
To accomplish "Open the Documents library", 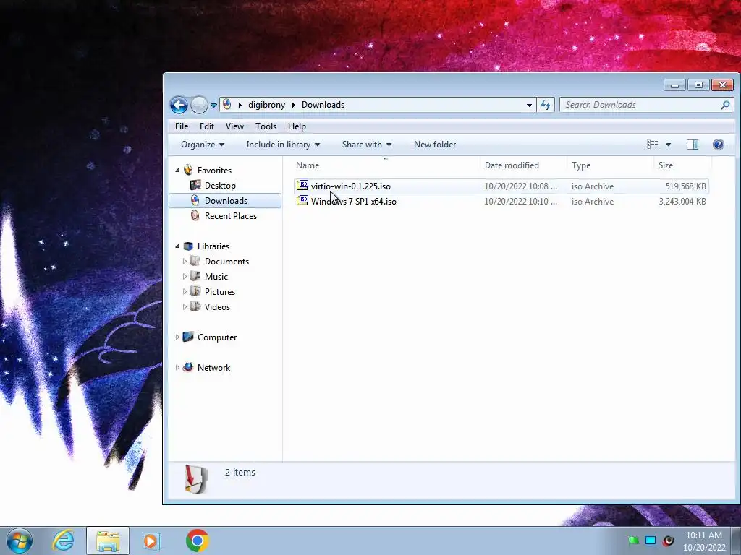I will point(226,261).
